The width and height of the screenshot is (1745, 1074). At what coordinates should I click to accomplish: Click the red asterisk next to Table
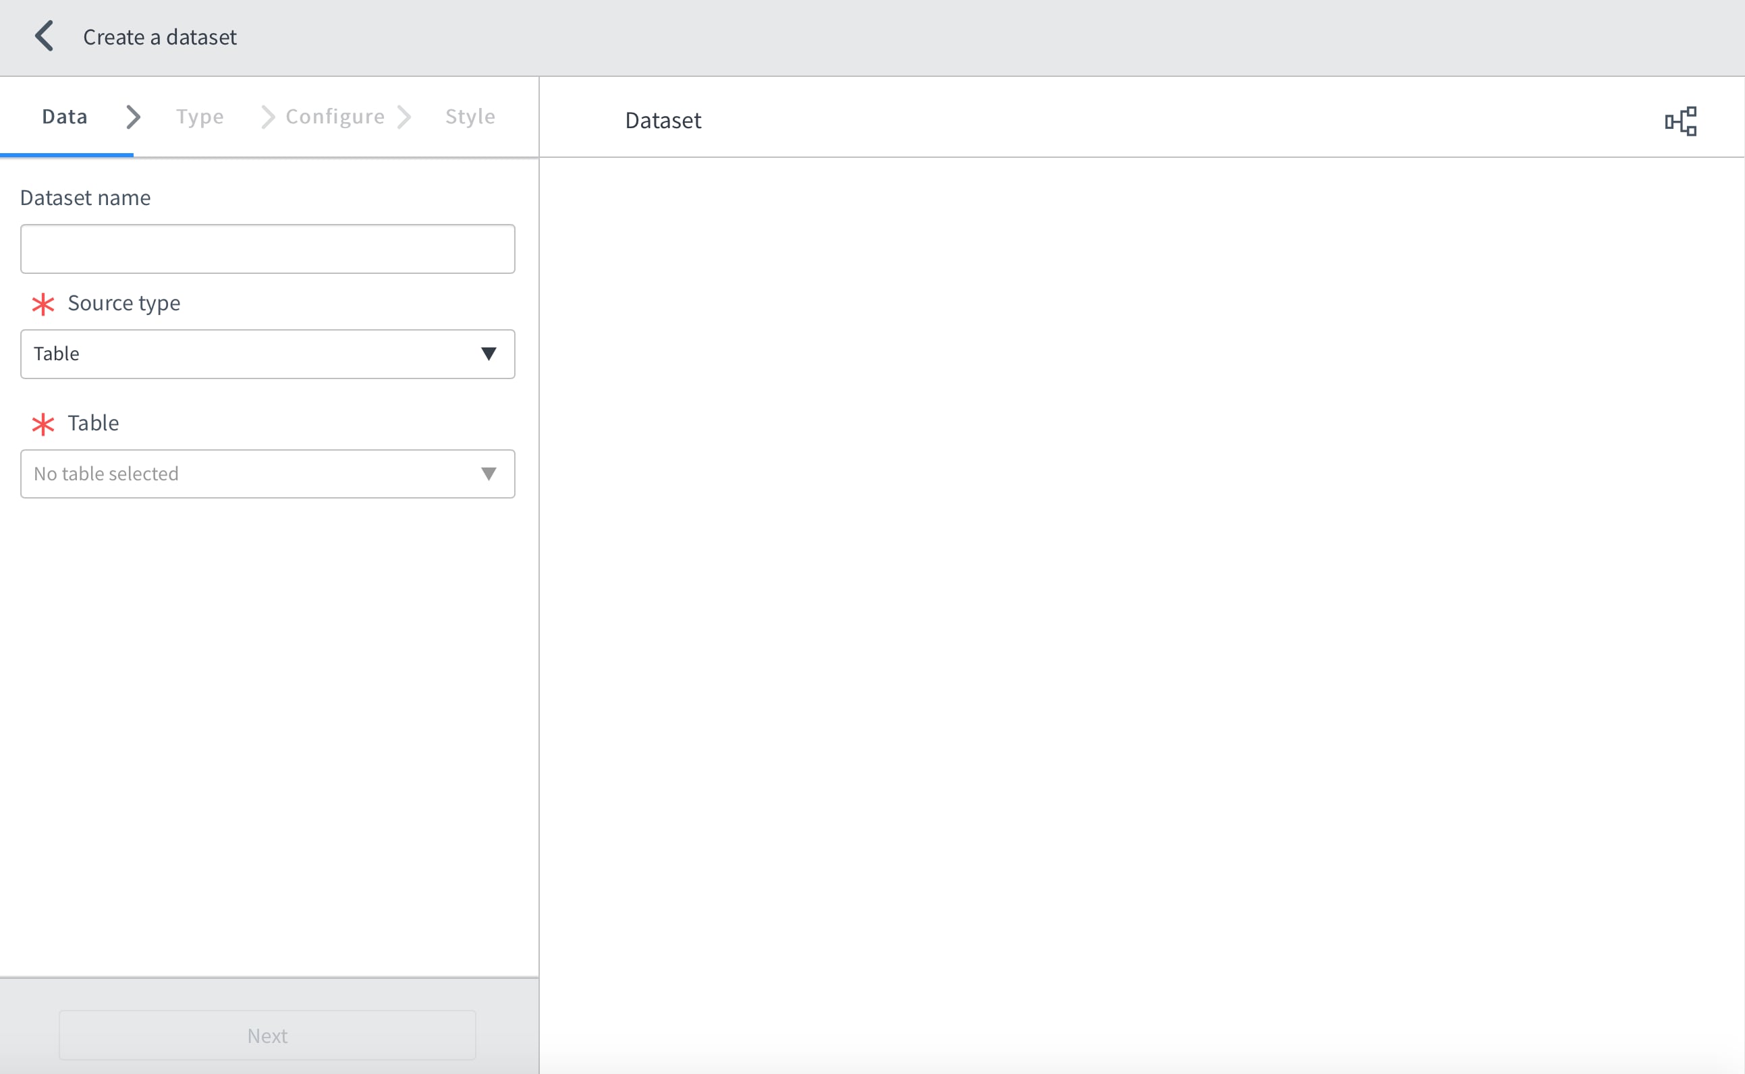pos(43,424)
